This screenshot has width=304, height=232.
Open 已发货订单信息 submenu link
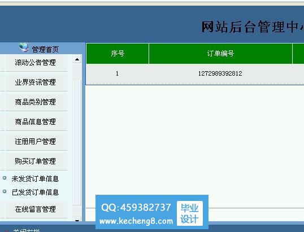(35, 192)
